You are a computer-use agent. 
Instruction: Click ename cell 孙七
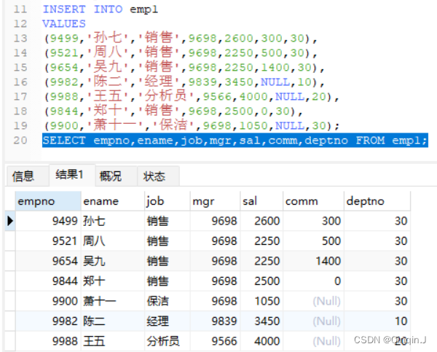[113, 221]
